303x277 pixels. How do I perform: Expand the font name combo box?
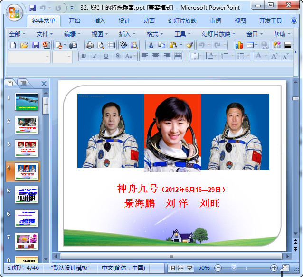(x=47, y=57)
